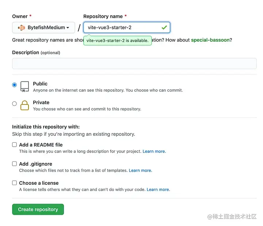Click the green availability checkmark icon
Viewport: 263px width, 226px height.
pos(164,27)
